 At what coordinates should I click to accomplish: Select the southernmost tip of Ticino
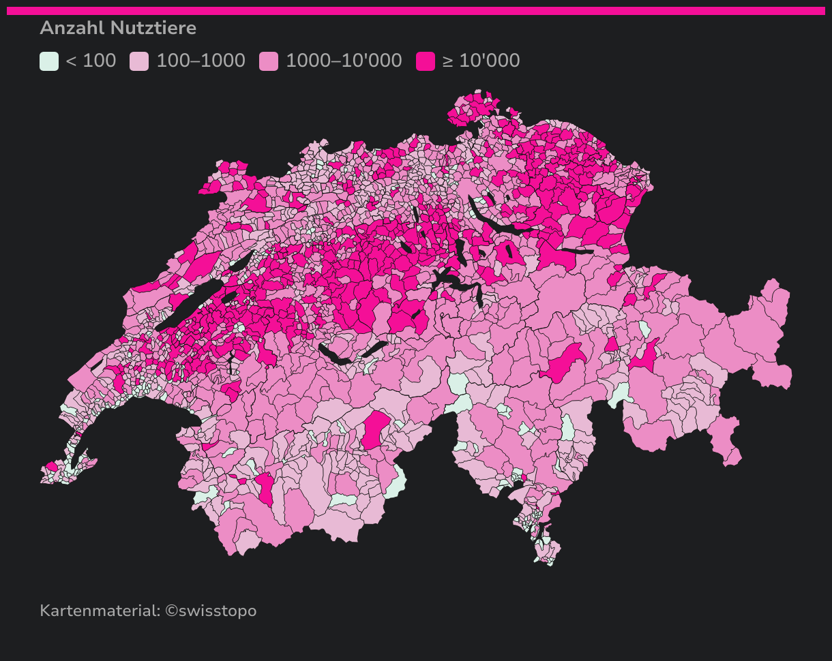pos(550,562)
